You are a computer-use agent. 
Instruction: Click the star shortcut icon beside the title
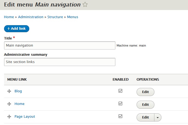85,5
